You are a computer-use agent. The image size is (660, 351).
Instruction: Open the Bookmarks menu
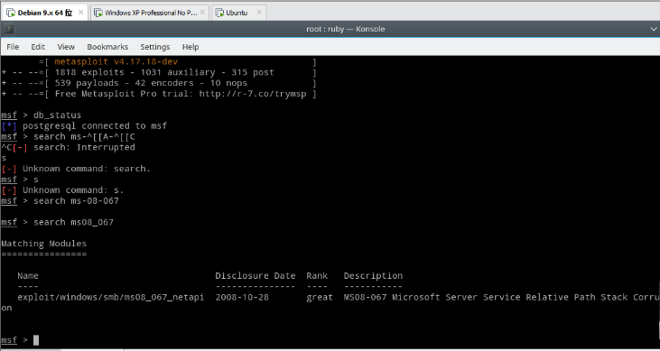(107, 47)
